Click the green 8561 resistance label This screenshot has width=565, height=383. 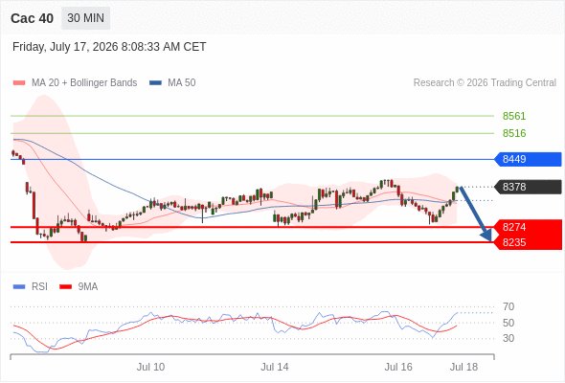[514, 116]
